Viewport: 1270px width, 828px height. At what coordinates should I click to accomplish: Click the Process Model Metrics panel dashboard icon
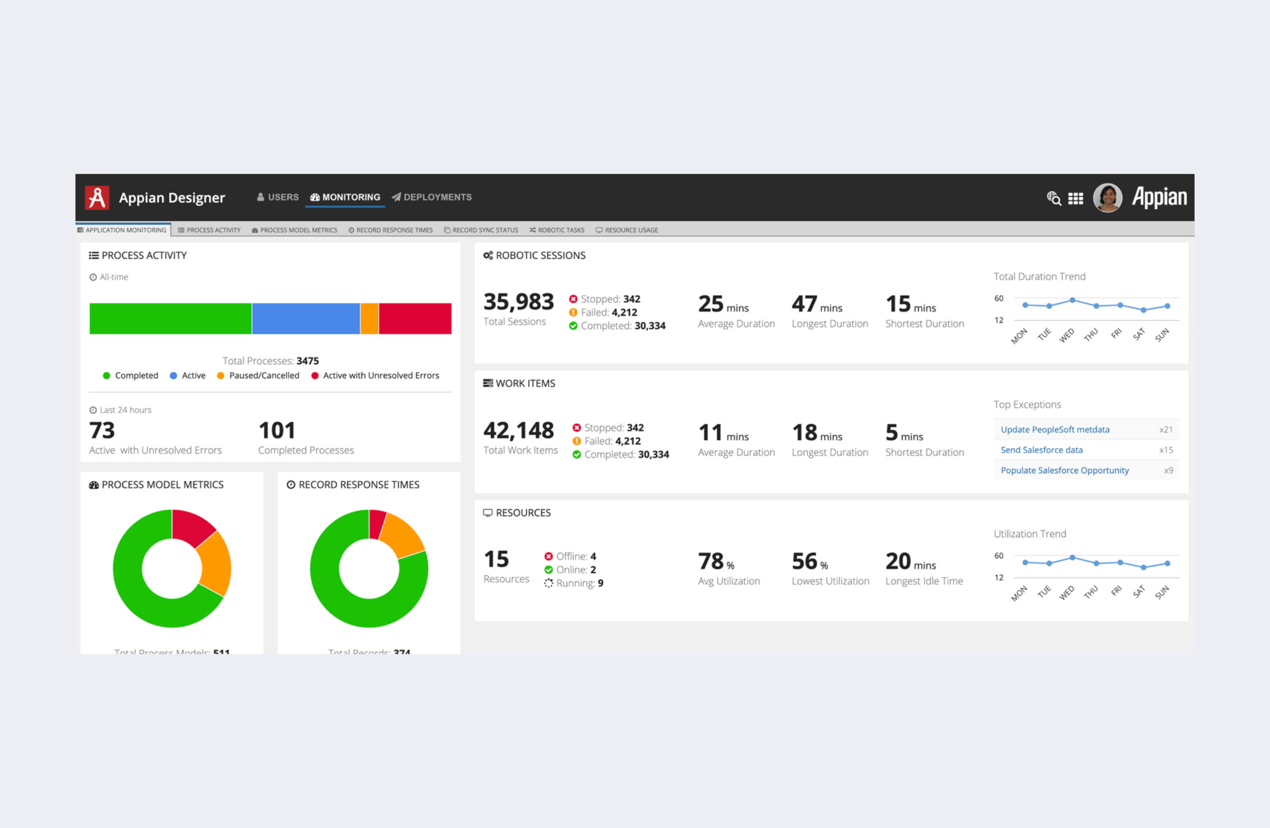(94, 485)
